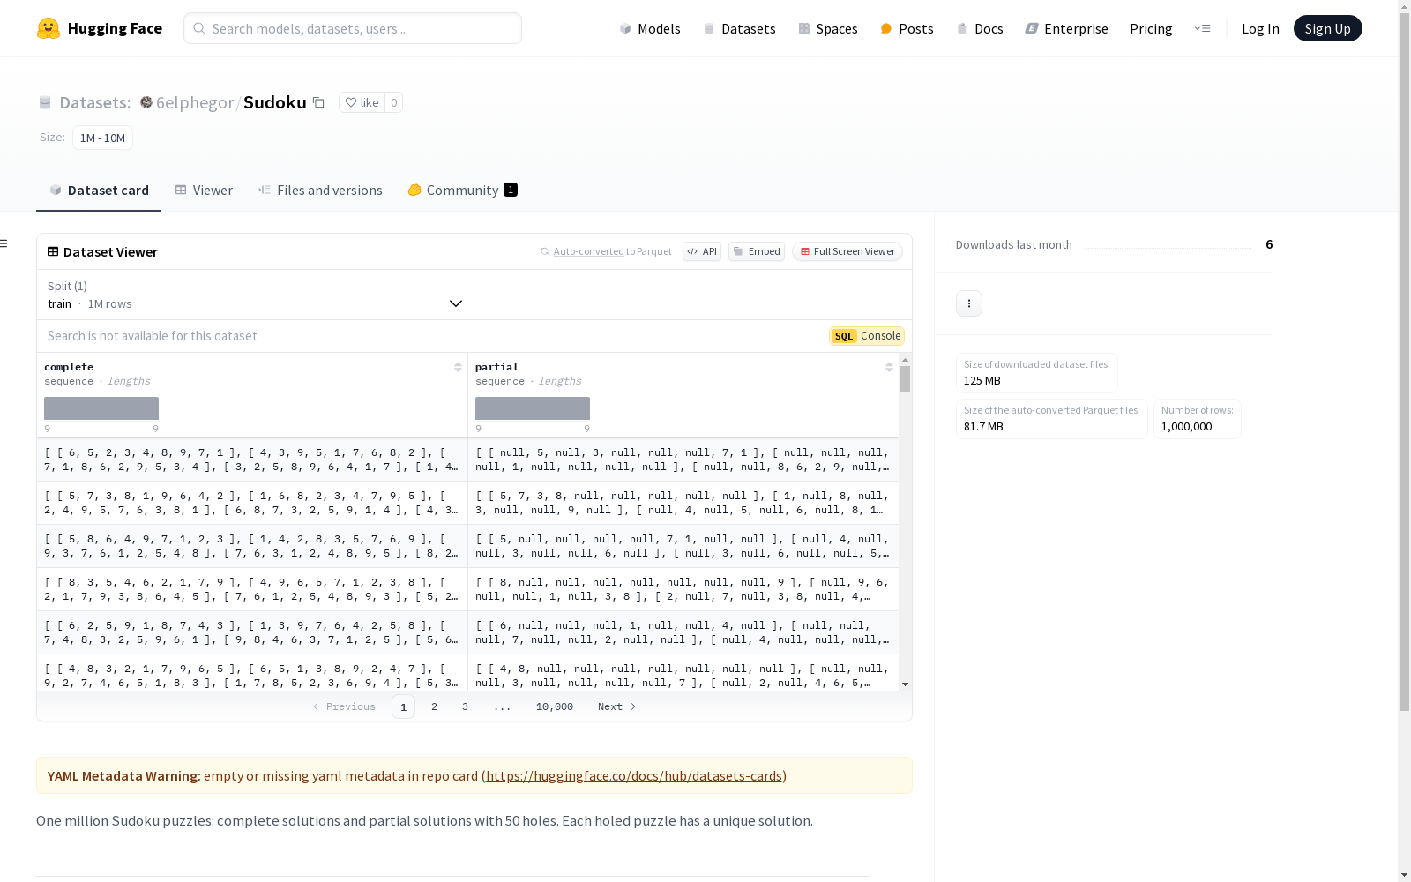The image size is (1411, 882).
Task: Open the datasets-cards documentation link
Action: 634,776
